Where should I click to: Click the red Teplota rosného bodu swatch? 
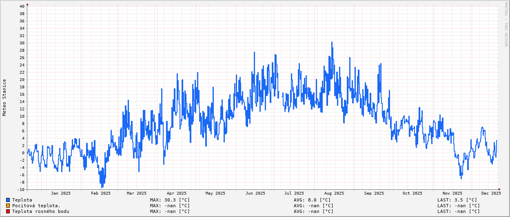[8, 211]
